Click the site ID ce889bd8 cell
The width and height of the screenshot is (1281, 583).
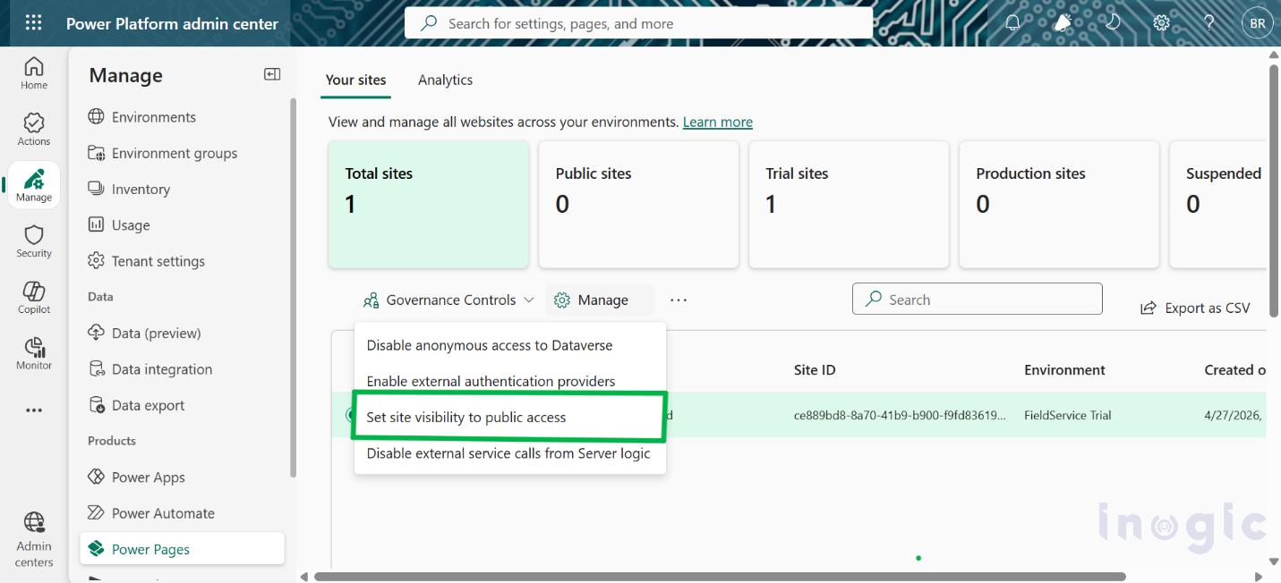(900, 415)
